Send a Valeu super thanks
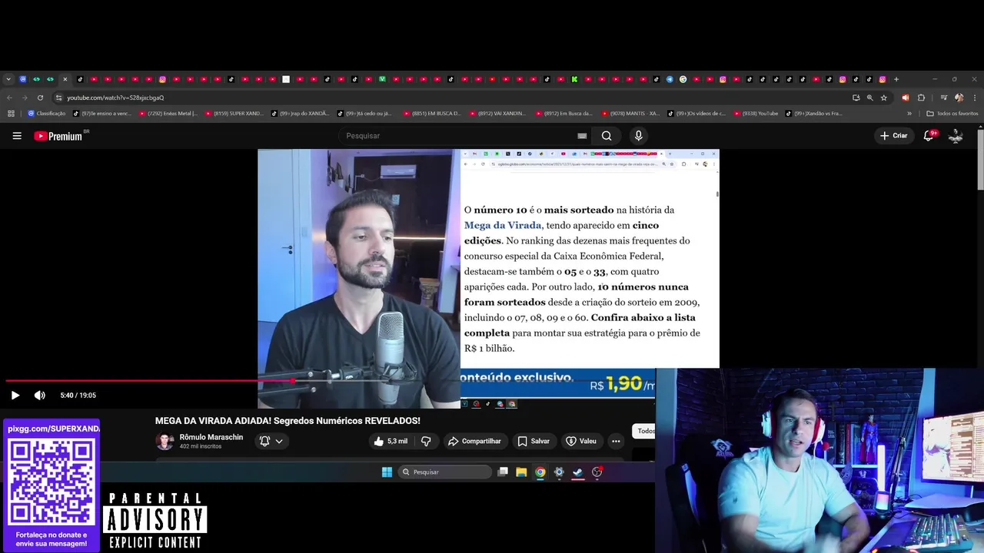The height and width of the screenshot is (553, 984). (x=581, y=441)
